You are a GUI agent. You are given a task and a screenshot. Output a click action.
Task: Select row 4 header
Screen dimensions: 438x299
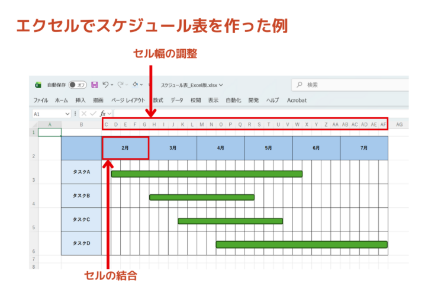tap(34, 196)
